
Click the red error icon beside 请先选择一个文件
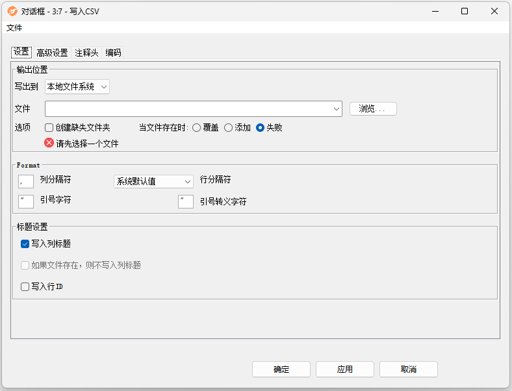point(49,143)
